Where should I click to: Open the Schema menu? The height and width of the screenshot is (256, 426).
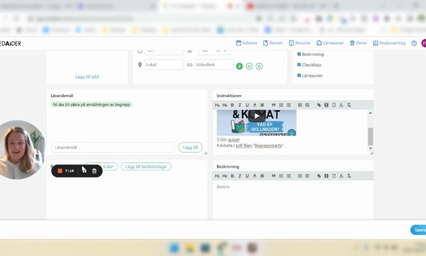pyautogui.click(x=247, y=43)
